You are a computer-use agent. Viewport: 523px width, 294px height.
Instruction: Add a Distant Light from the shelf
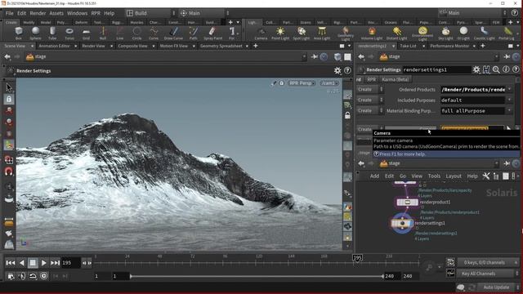(396, 33)
